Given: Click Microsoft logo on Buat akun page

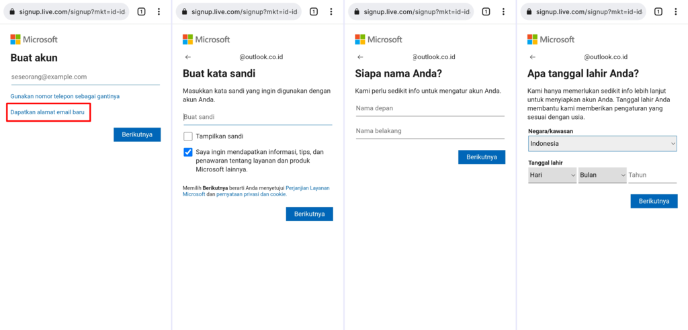Looking at the screenshot, I should coord(34,40).
